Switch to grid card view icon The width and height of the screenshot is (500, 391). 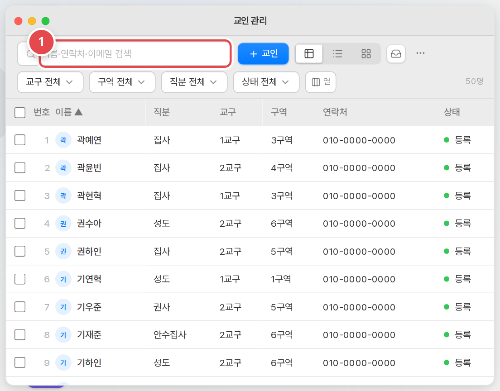366,53
